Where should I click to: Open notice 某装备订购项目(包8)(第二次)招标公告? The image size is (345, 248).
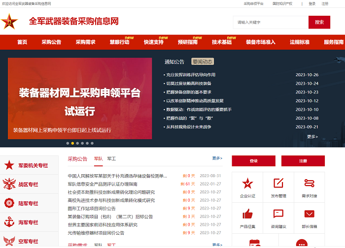tap(110, 217)
